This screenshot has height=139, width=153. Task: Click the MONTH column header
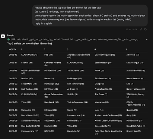(13, 49)
